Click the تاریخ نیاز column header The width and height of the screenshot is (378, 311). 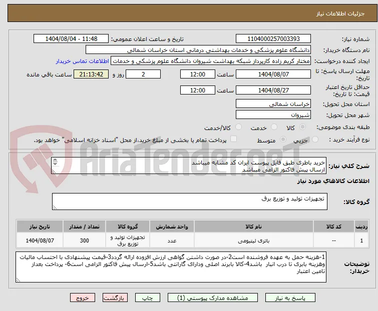40,226
